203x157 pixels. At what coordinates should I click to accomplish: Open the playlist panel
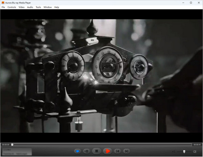click(87, 151)
